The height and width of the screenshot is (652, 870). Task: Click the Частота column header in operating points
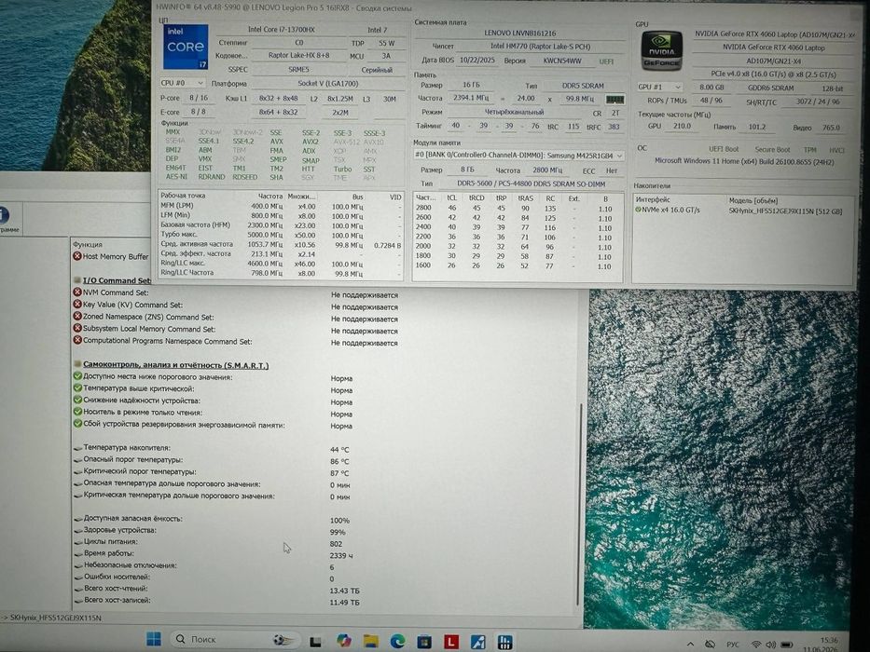tap(270, 197)
